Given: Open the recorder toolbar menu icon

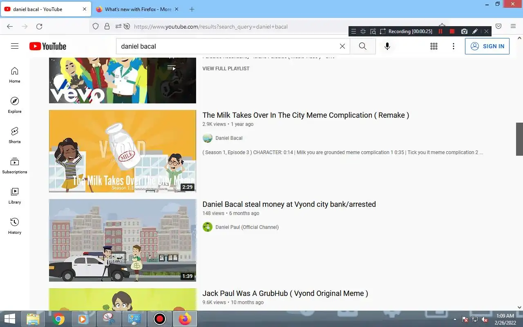Looking at the screenshot, I should (x=354, y=31).
